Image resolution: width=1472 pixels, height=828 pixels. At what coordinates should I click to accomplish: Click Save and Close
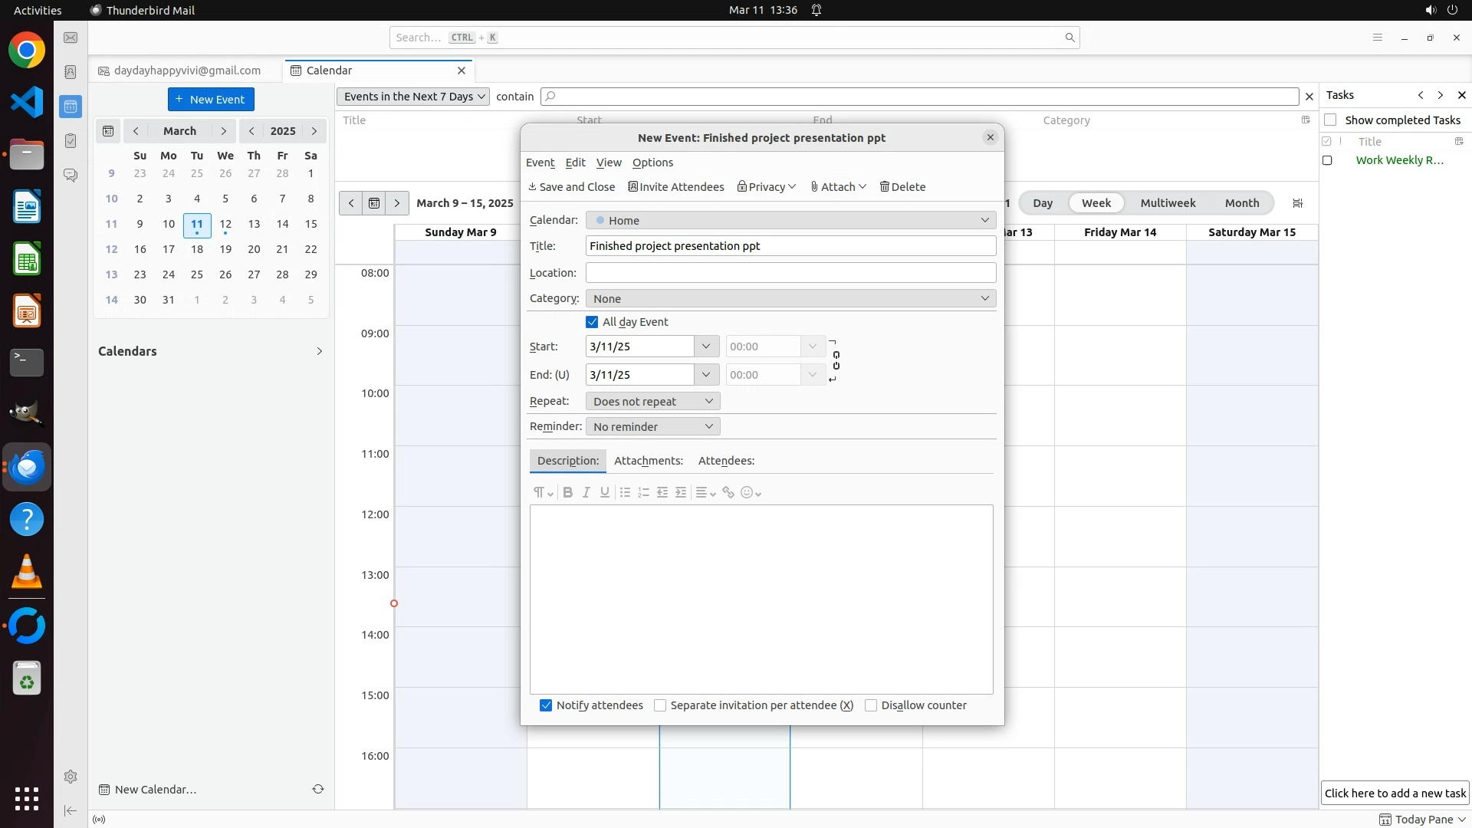click(x=572, y=187)
